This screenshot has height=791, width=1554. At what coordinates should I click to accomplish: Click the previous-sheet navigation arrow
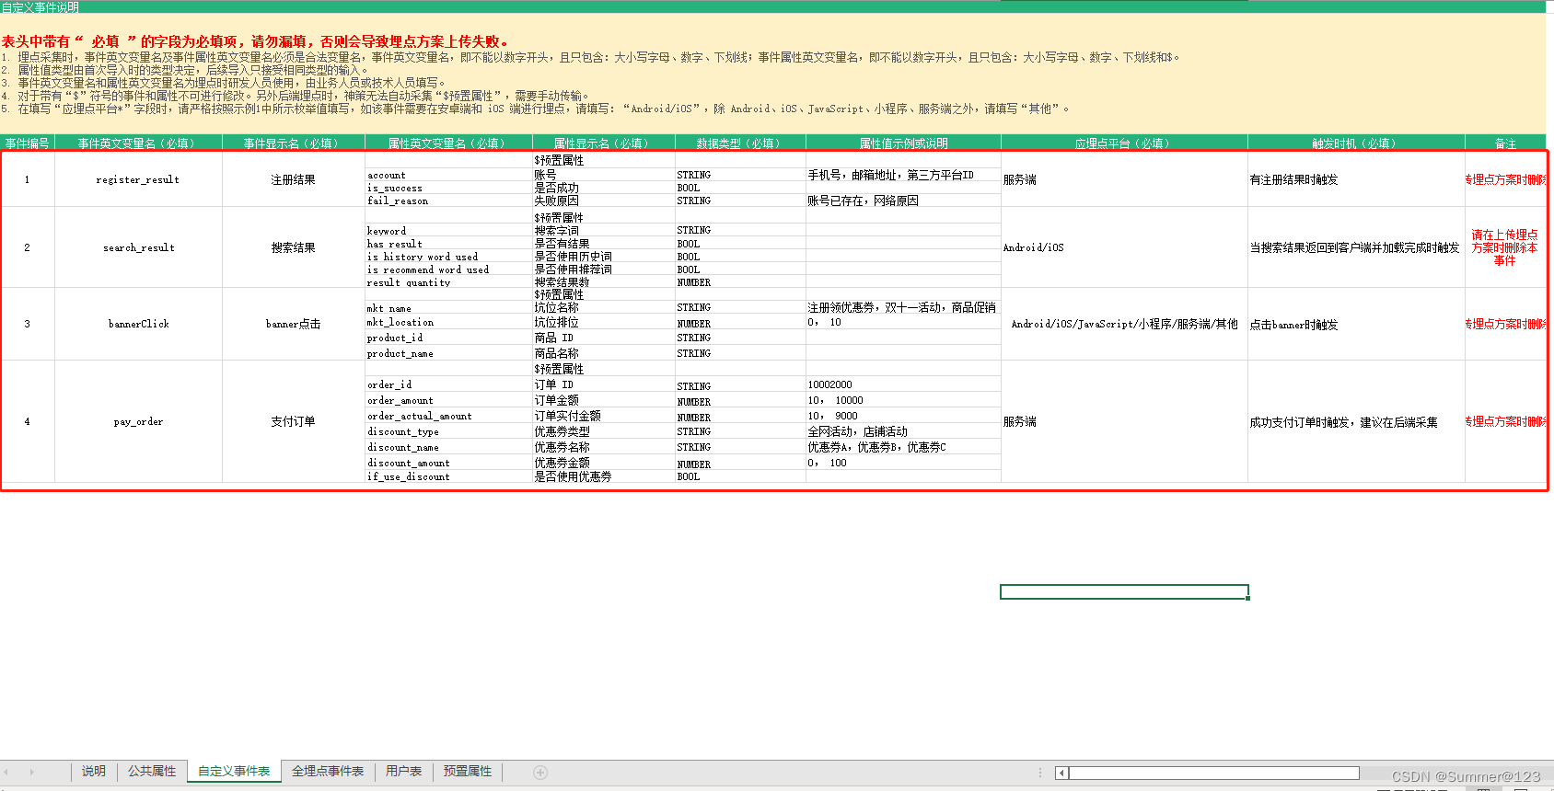tap(7, 773)
